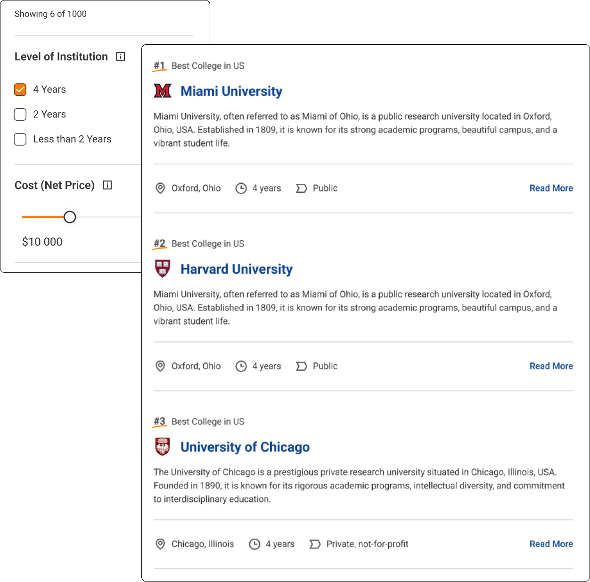Open Read More for Harvard University

coord(551,366)
